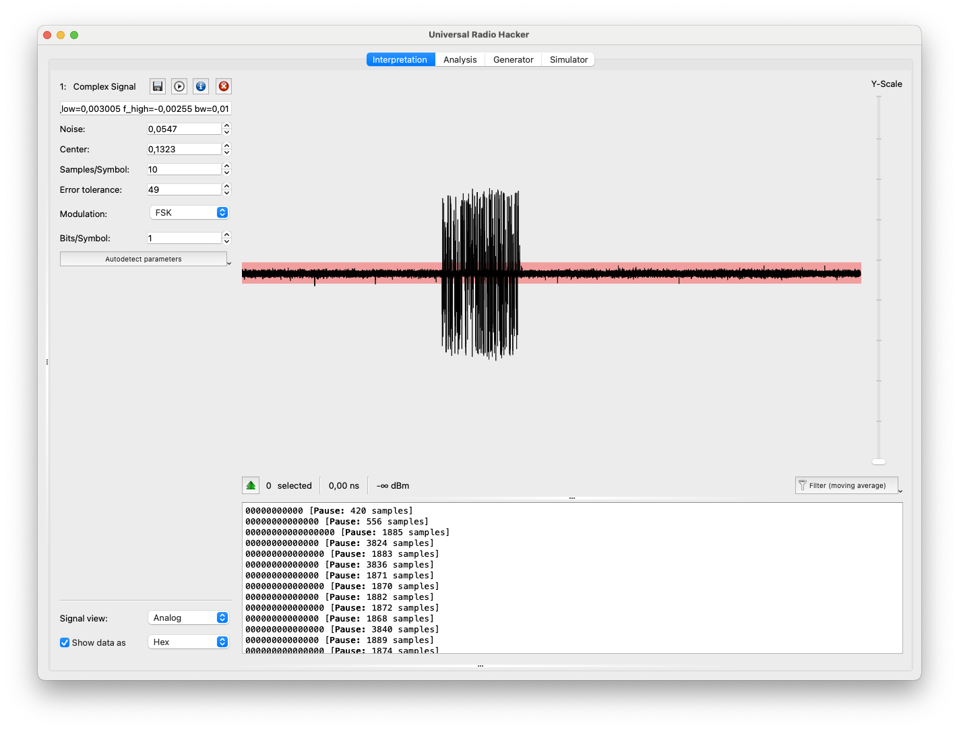Open the Signal view Analog dropdown
959x730 pixels.
tap(189, 618)
